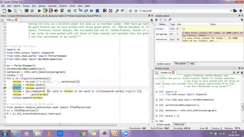
Task: Select the Variable explorer tab
Action: [164, 64]
